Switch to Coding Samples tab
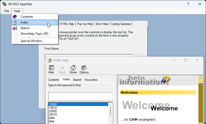The height and width of the screenshot is (124, 206). pyautogui.click(x=121, y=24)
